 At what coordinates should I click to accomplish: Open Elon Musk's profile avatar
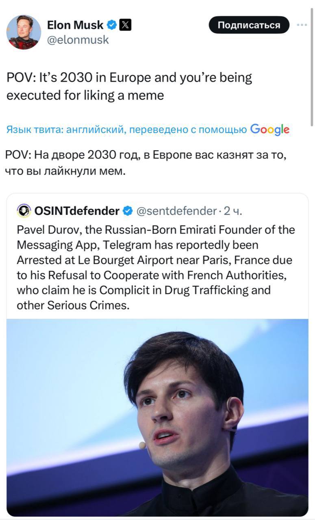pos(24,32)
